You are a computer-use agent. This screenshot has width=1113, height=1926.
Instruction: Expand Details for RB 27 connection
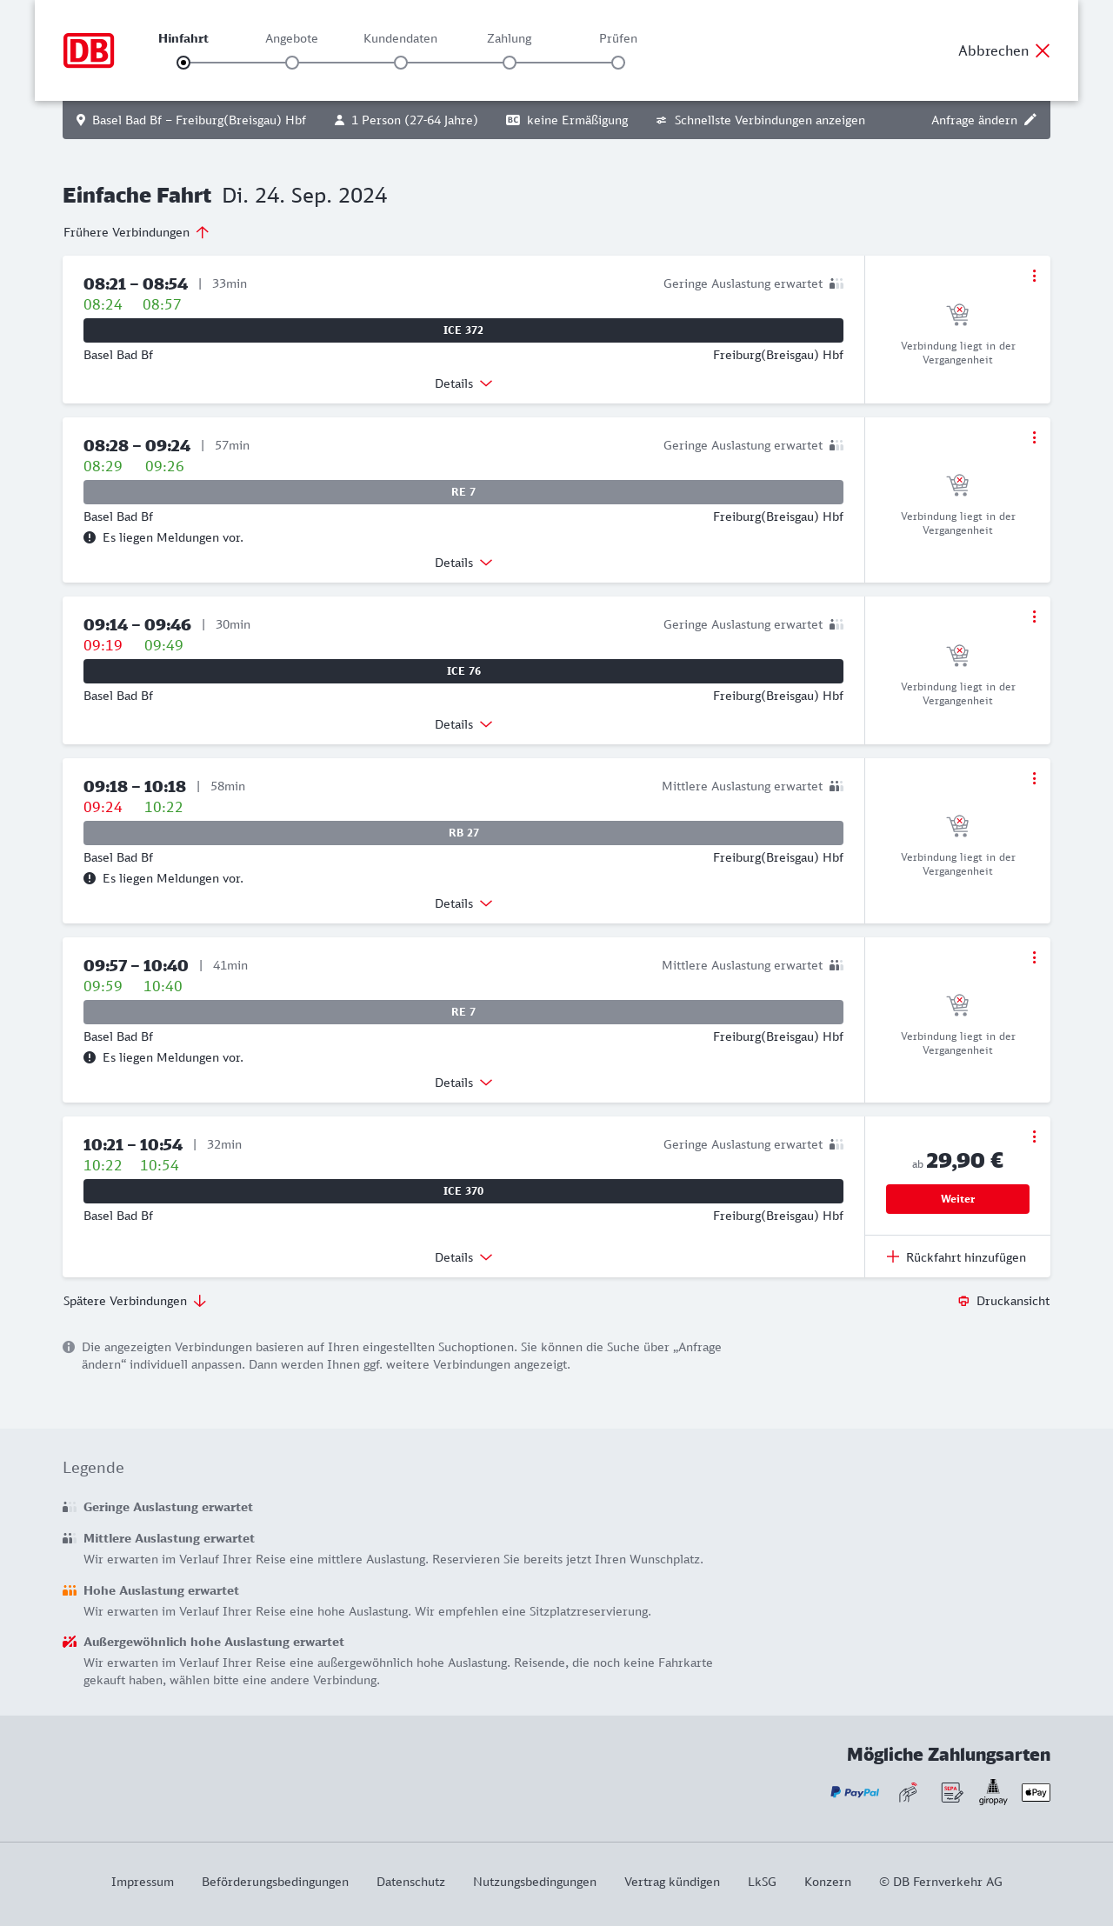click(x=463, y=903)
